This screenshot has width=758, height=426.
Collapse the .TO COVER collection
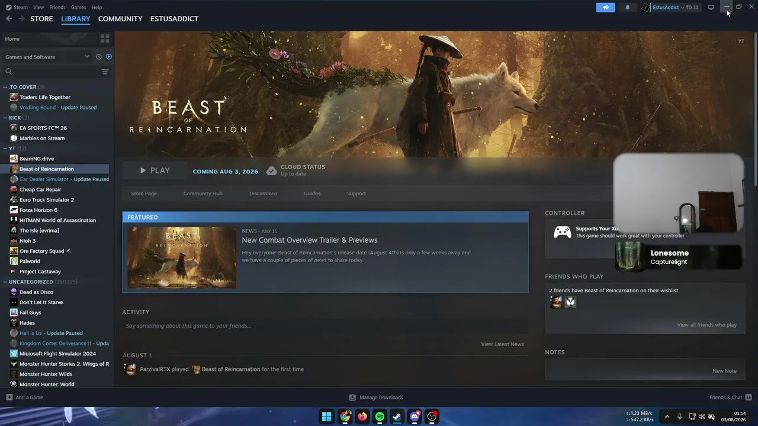[5, 87]
